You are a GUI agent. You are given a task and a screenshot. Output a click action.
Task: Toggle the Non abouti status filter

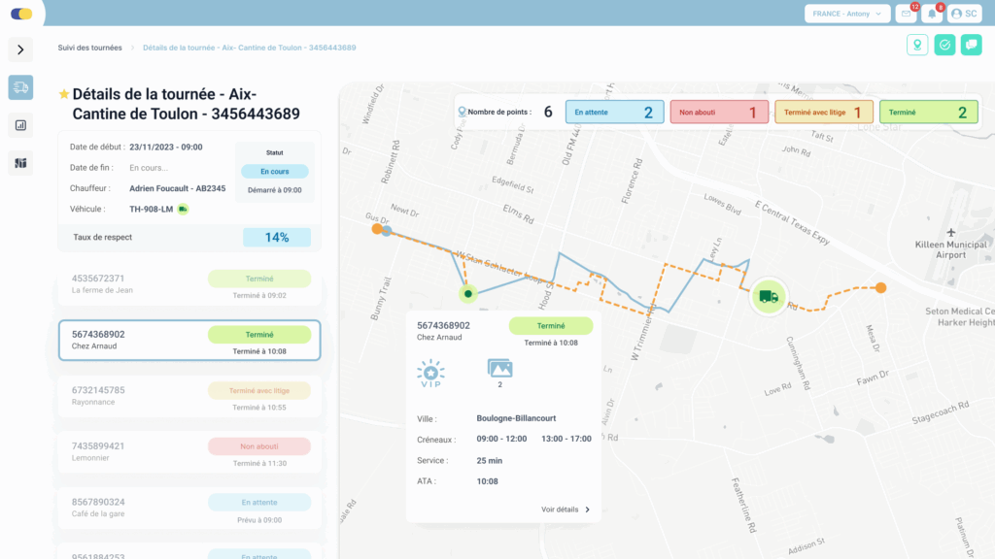click(x=718, y=113)
